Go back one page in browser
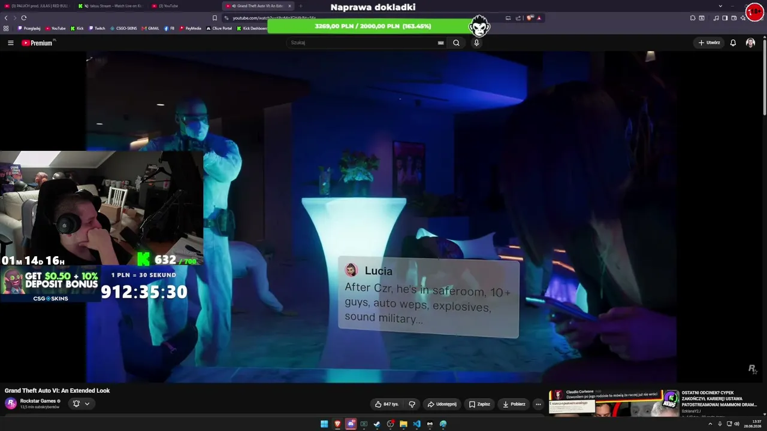The height and width of the screenshot is (431, 767). (6, 18)
